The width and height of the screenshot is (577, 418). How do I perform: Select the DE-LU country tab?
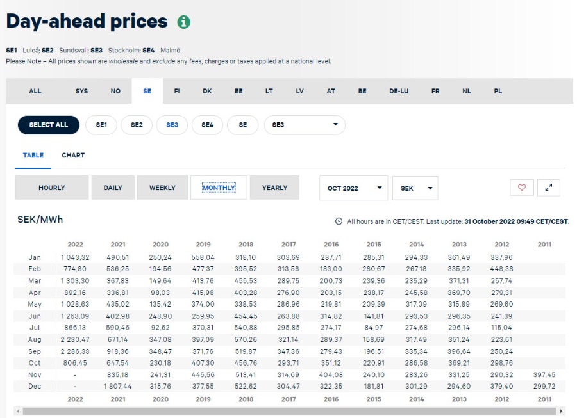pyautogui.click(x=398, y=91)
